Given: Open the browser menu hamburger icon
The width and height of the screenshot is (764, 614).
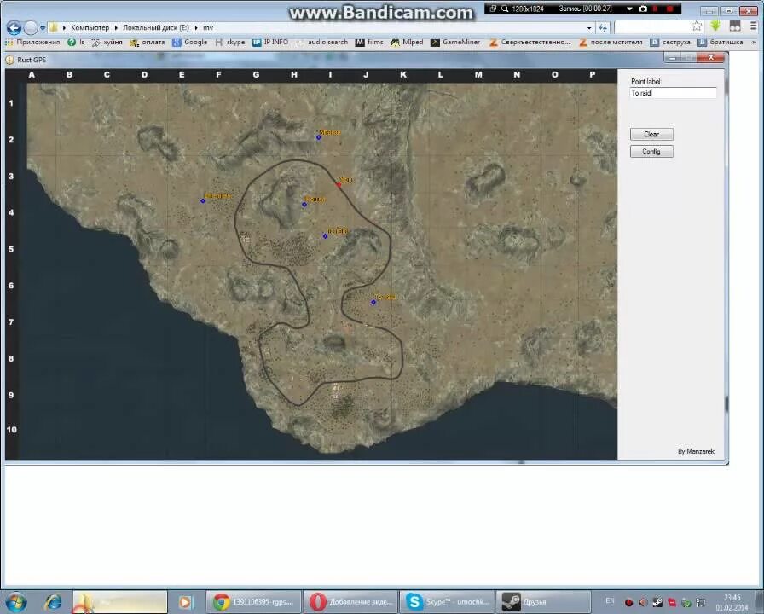Looking at the screenshot, I should click(753, 26).
